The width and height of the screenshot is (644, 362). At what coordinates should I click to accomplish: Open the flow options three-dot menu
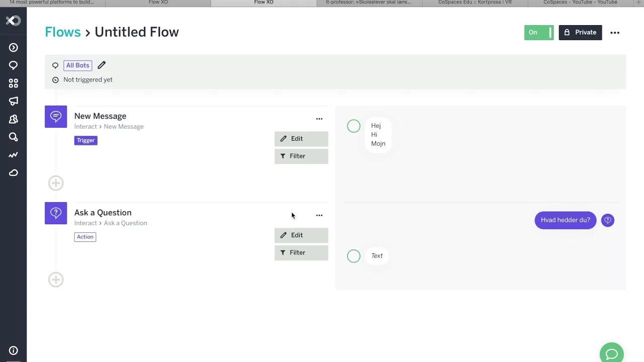(x=615, y=33)
